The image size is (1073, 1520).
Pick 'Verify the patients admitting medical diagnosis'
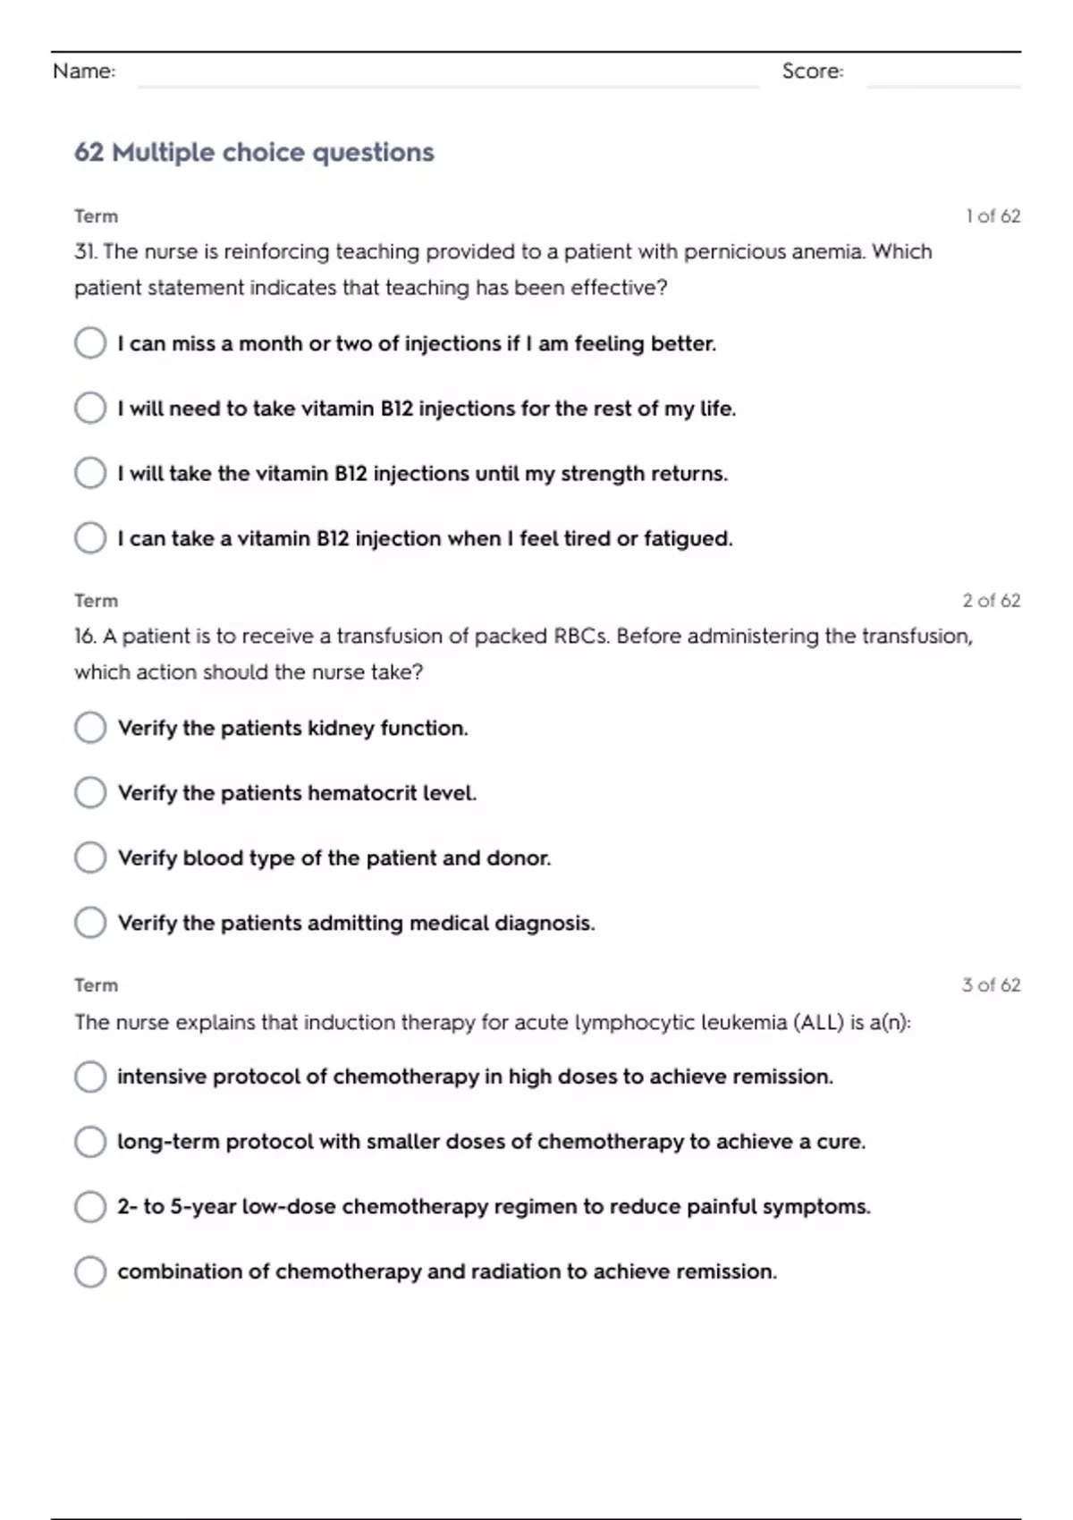pyautogui.click(x=90, y=923)
